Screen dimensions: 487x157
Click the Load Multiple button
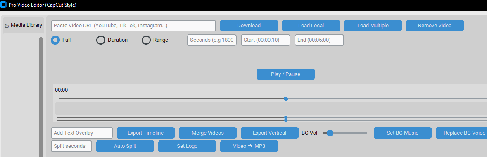373,26
